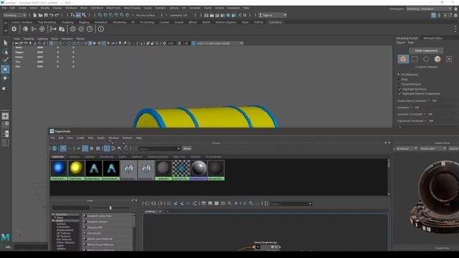Click the Maya M logo at bottom left
Viewport: 459px width, 258px height.
click(x=5, y=237)
